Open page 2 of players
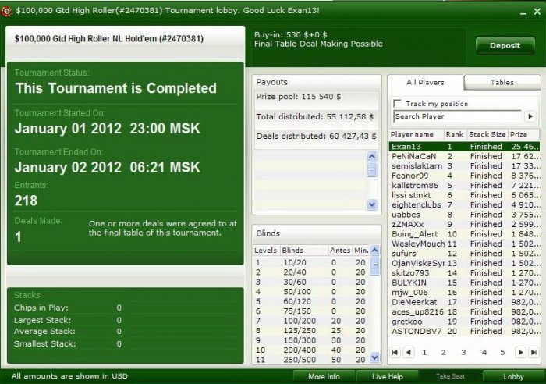 [x=443, y=352]
